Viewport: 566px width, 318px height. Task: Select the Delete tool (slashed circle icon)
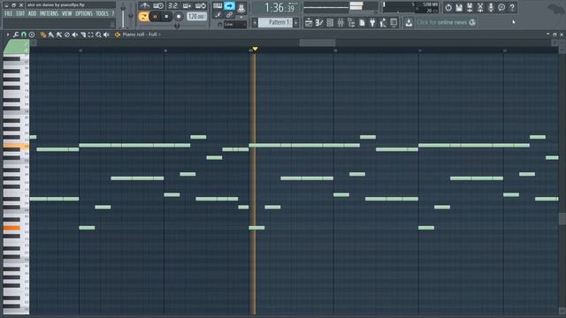click(x=67, y=34)
